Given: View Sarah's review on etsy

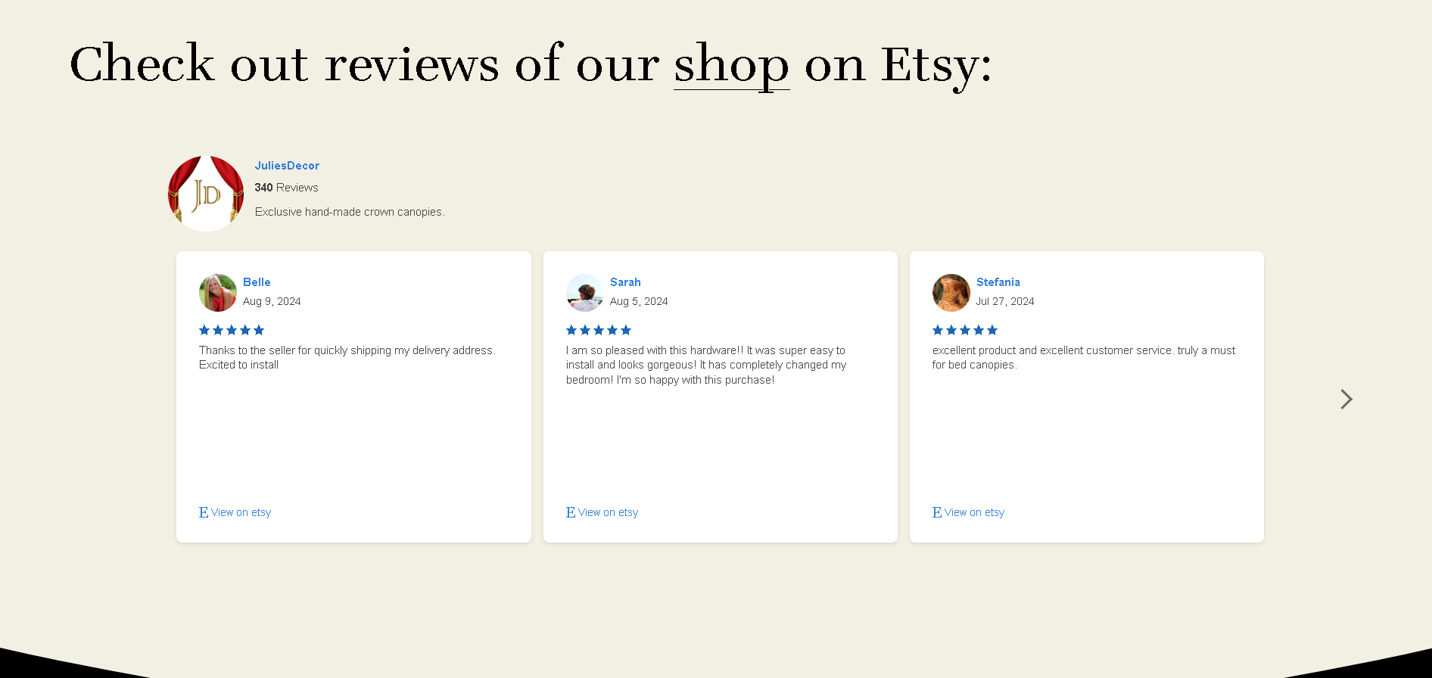Looking at the screenshot, I should click(x=608, y=512).
